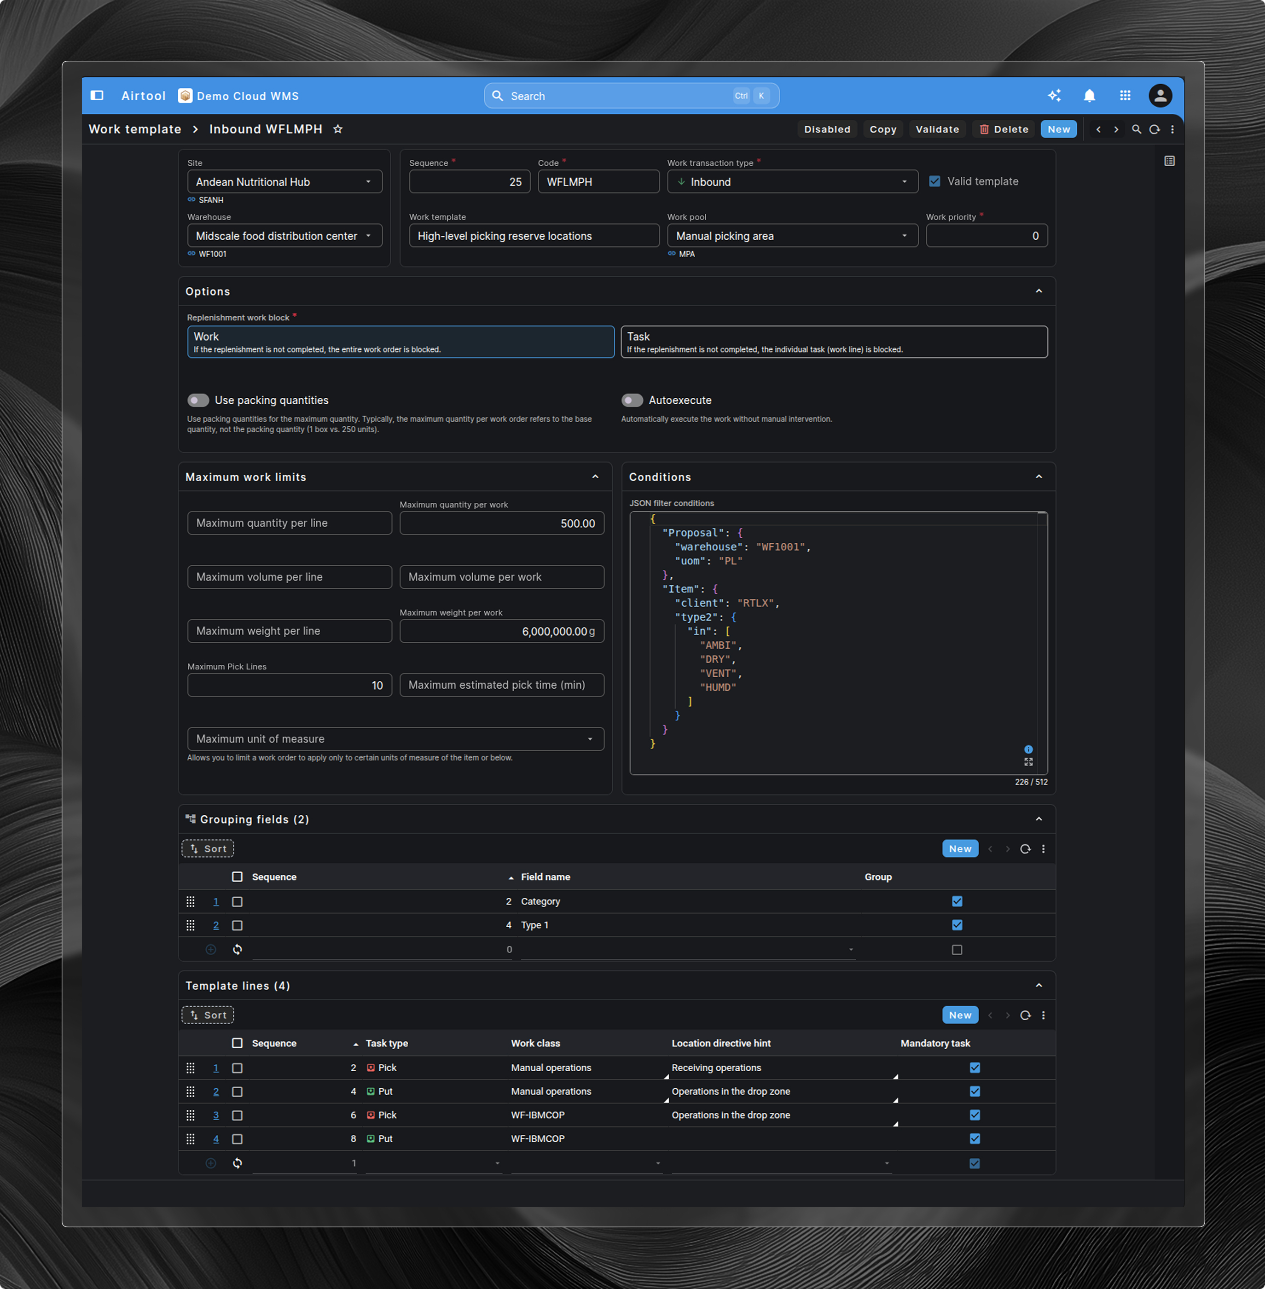Collapse the Conditions section
The height and width of the screenshot is (1289, 1265).
pyautogui.click(x=1039, y=477)
